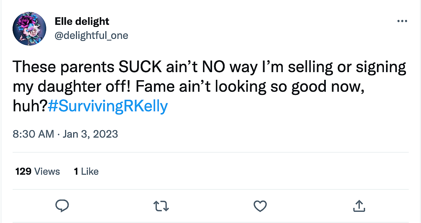Select the retweet arrows between reply and like
The image size is (421, 223).
click(x=161, y=206)
